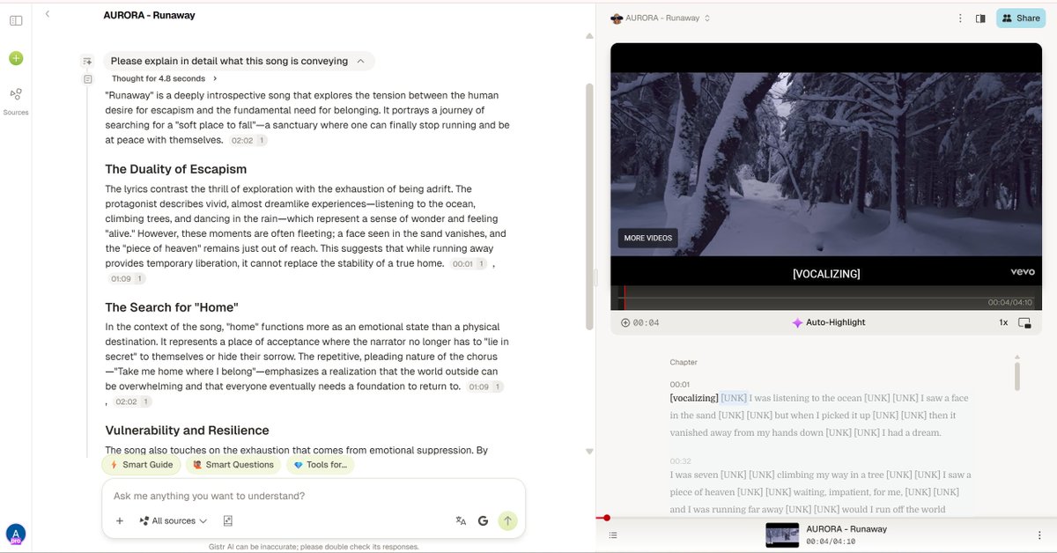1057x553 pixels.
Task: Click the prompt list icon beside the question
Action: [x=87, y=62]
